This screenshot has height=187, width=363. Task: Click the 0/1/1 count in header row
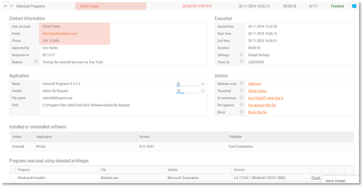313,6
